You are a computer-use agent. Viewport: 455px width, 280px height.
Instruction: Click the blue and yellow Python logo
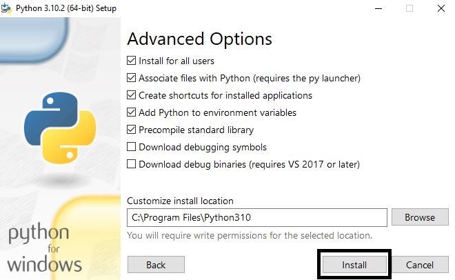point(60,128)
